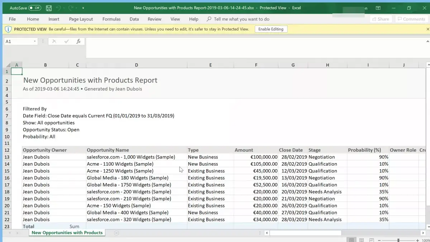The height and width of the screenshot is (242, 430).
Task: Click the report title New Opportunities with Products Report
Action: pos(90,80)
